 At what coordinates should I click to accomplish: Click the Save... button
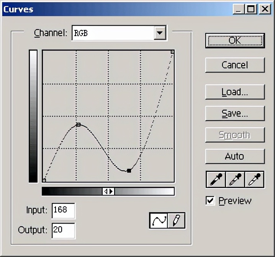pyautogui.click(x=235, y=114)
